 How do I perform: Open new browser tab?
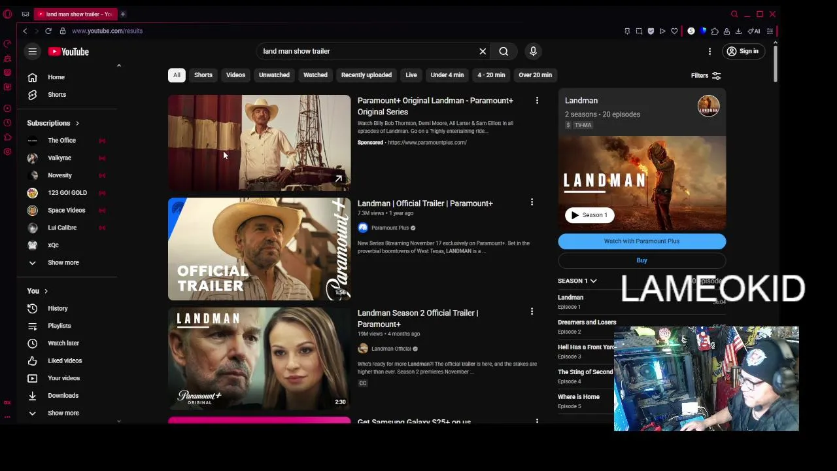point(122,14)
